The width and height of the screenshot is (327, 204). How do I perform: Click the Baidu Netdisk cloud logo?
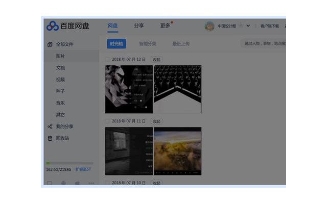click(53, 26)
